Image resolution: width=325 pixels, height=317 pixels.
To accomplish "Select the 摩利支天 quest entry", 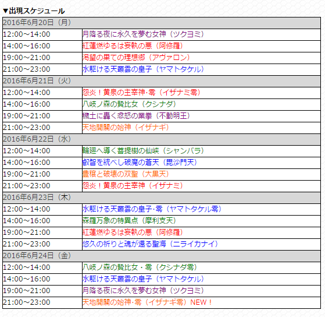I will (x=129, y=221).
